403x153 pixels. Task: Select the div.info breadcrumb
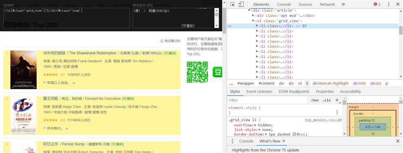[359, 83]
